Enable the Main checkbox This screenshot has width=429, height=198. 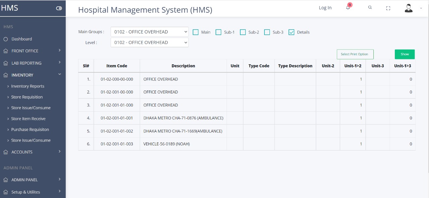(x=195, y=32)
